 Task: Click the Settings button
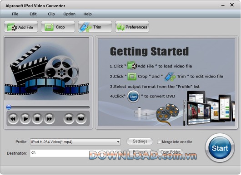(x=140, y=141)
